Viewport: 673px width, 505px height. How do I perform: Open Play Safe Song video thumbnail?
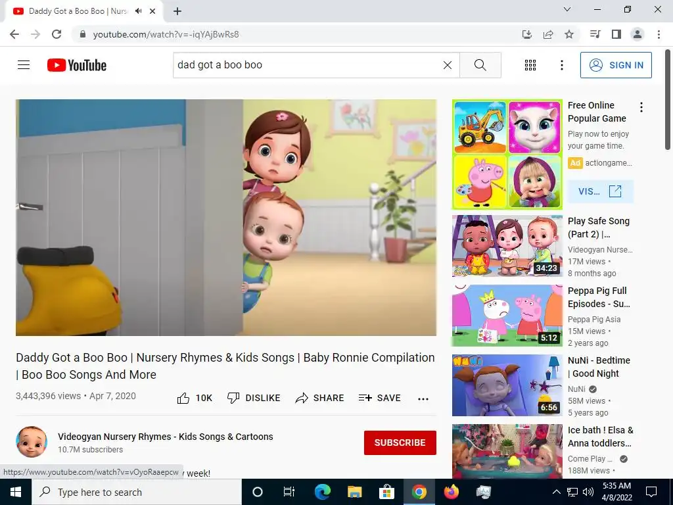pyautogui.click(x=507, y=246)
